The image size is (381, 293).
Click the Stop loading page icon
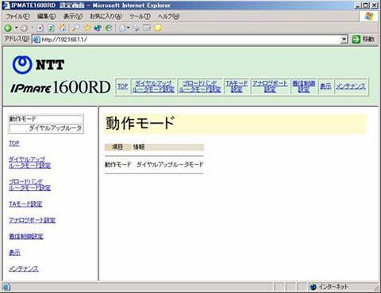[x=40, y=28]
